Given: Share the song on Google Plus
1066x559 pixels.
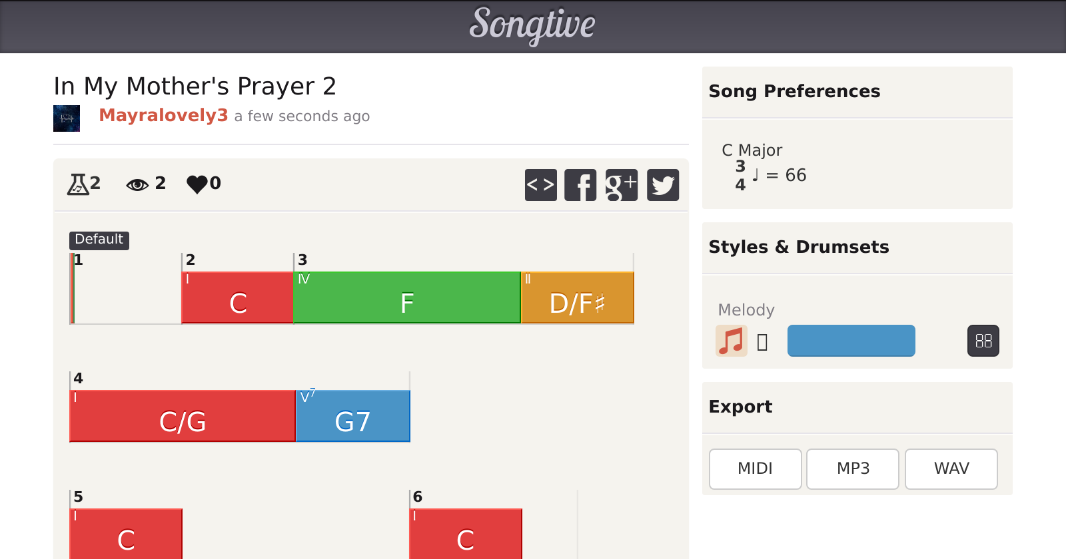Looking at the screenshot, I should click(621, 185).
